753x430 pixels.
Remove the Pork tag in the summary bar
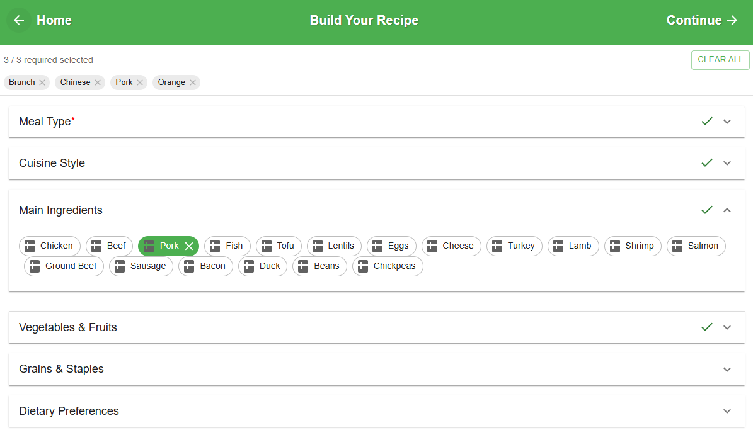tap(140, 82)
